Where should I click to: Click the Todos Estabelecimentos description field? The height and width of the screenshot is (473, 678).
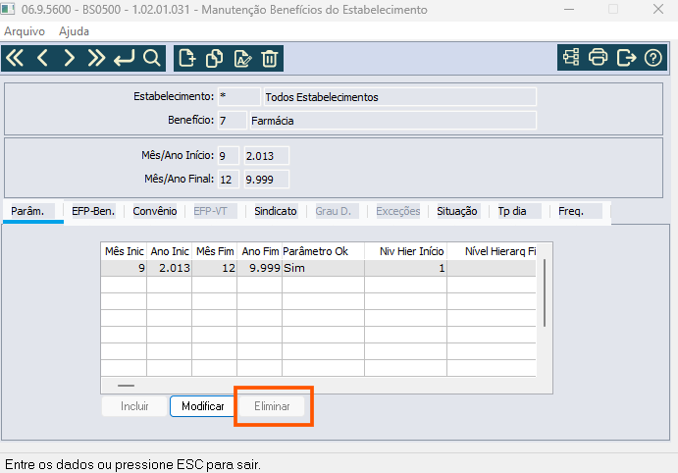pyautogui.click(x=400, y=97)
